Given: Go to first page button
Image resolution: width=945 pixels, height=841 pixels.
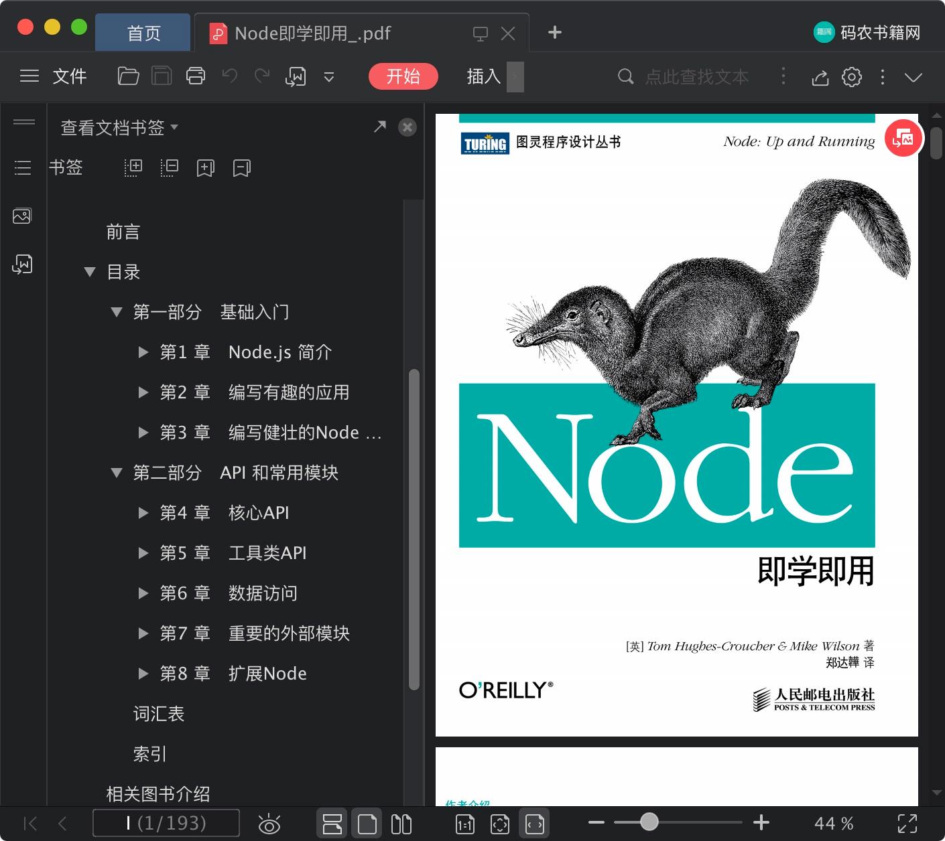Looking at the screenshot, I should (x=30, y=823).
